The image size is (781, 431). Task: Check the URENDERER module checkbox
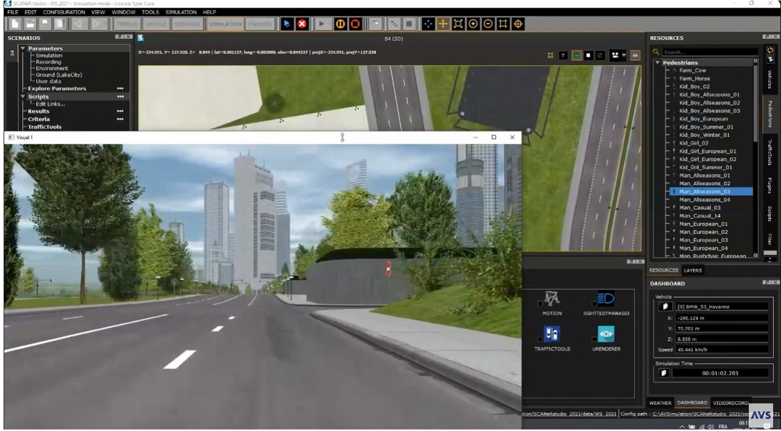[594, 339]
